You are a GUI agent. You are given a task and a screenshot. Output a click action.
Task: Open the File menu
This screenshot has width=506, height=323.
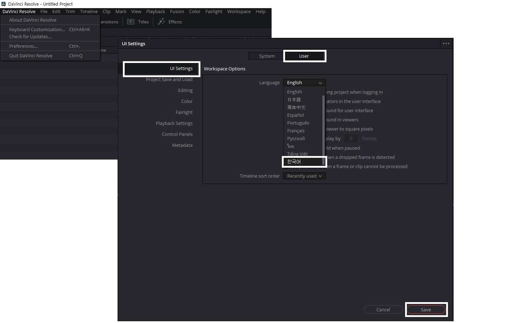tap(44, 11)
